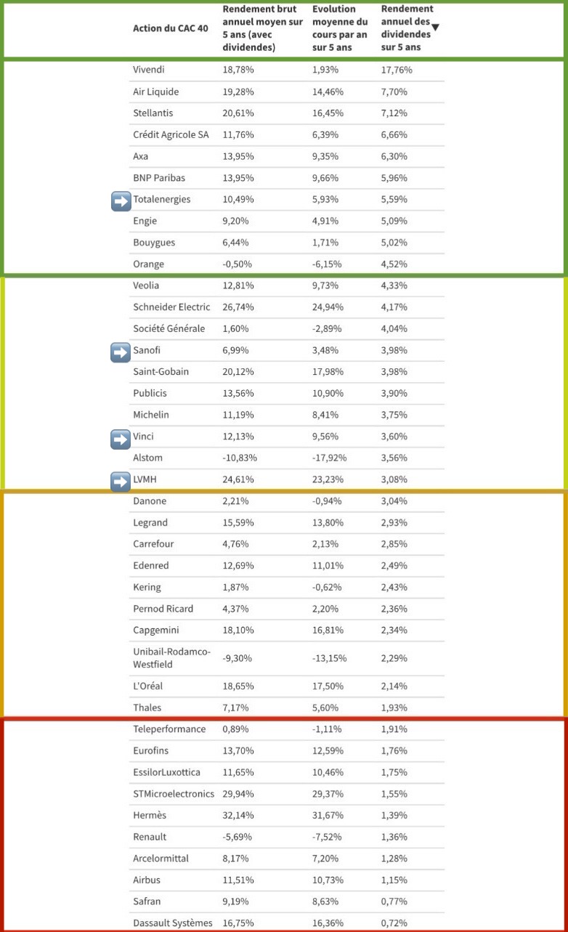Select the Vivendi stock name
Image resolution: width=568 pixels, height=932 pixels.
pyautogui.click(x=149, y=70)
